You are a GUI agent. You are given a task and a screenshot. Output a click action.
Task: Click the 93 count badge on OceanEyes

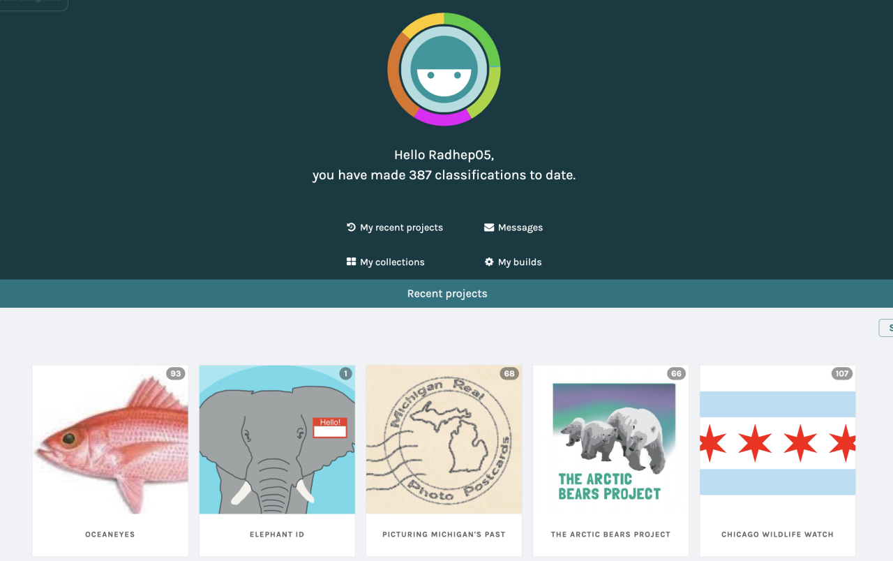coord(176,374)
